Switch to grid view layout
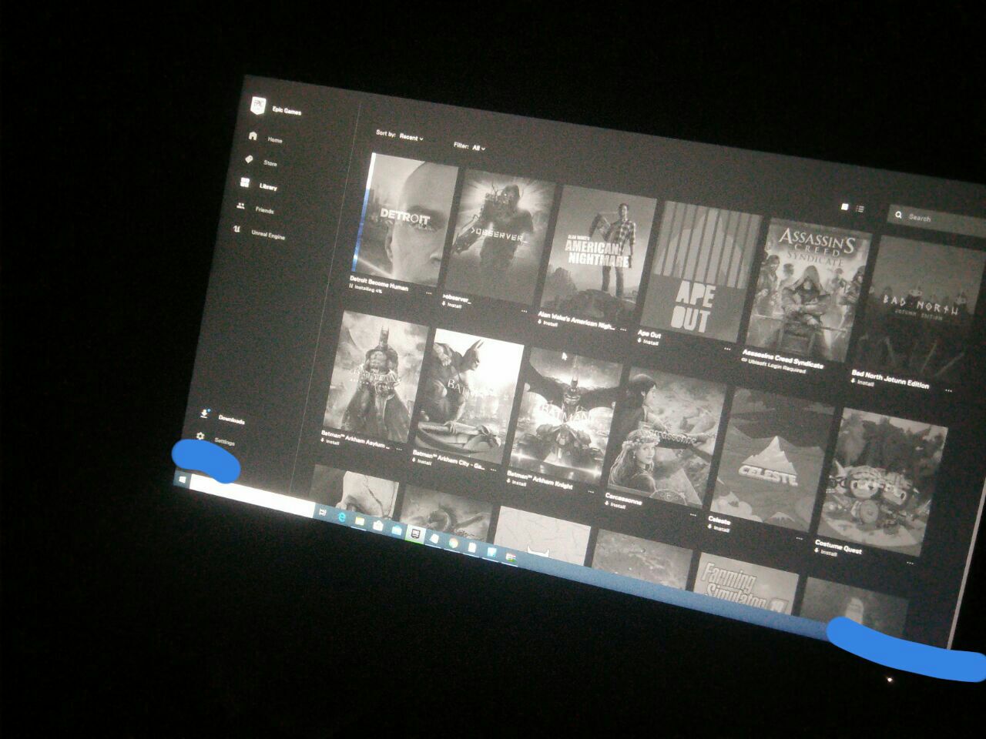This screenshot has width=986, height=739. click(844, 207)
